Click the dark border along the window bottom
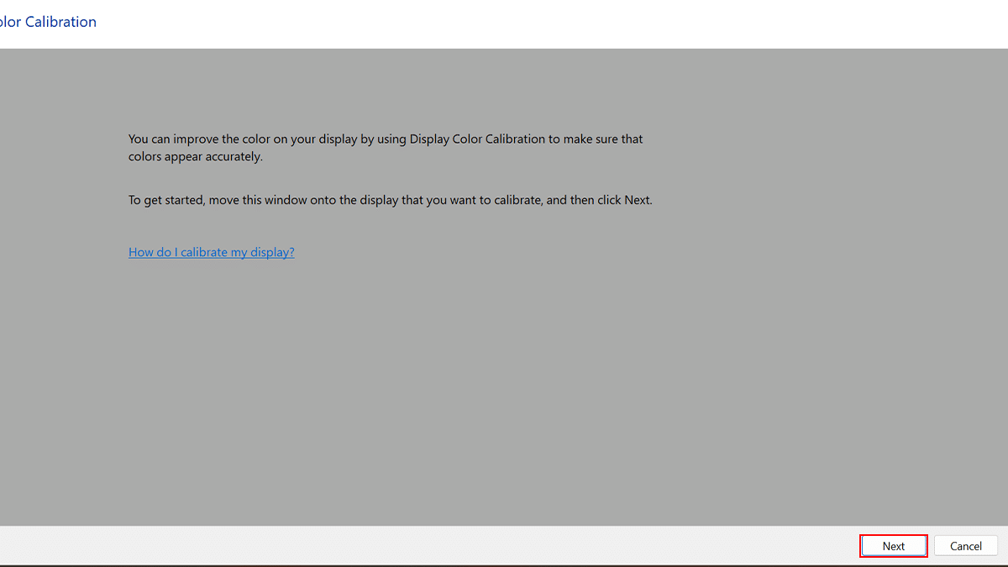This screenshot has height=567, width=1008. point(504,565)
